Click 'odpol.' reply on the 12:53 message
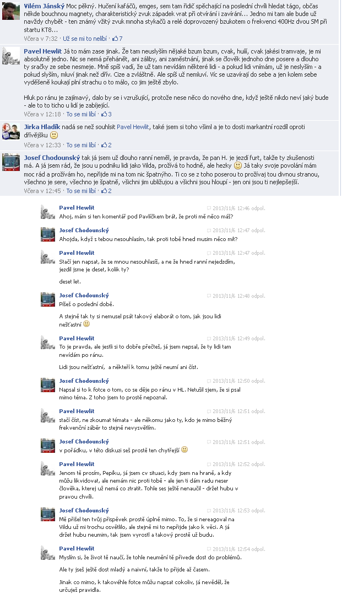The image size is (342, 599). pos(258,511)
